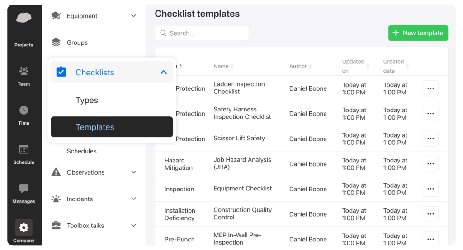Expand the Incidents section chevron

click(133, 199)
